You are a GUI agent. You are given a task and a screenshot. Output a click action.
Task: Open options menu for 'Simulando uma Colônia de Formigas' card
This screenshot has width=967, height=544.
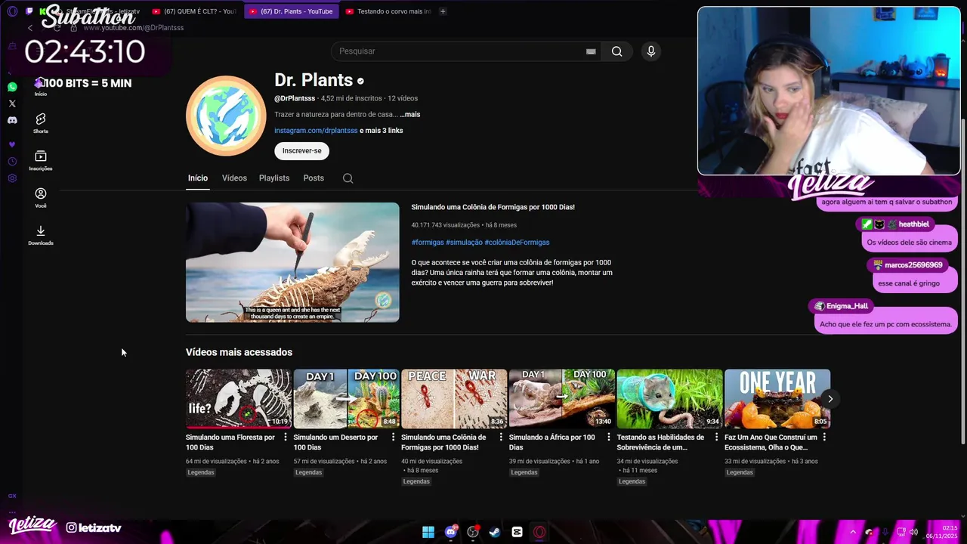point(501,437)
